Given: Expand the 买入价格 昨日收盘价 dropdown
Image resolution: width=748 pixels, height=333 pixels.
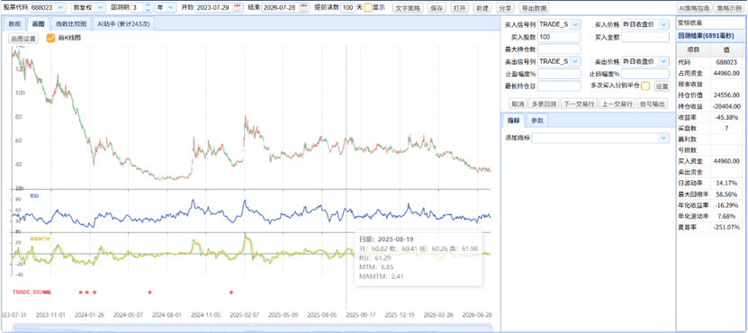Looking at the screenshot, I should point(664,24).
